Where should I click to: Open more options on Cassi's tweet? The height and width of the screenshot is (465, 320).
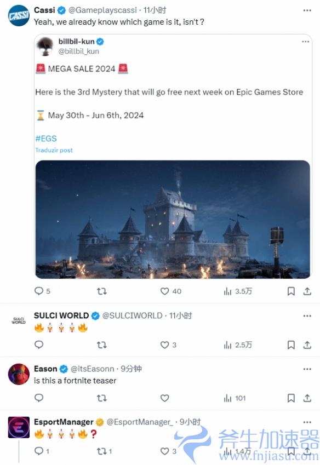point(306,8)
